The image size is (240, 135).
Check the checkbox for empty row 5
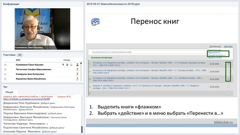[x=228, y=93]
